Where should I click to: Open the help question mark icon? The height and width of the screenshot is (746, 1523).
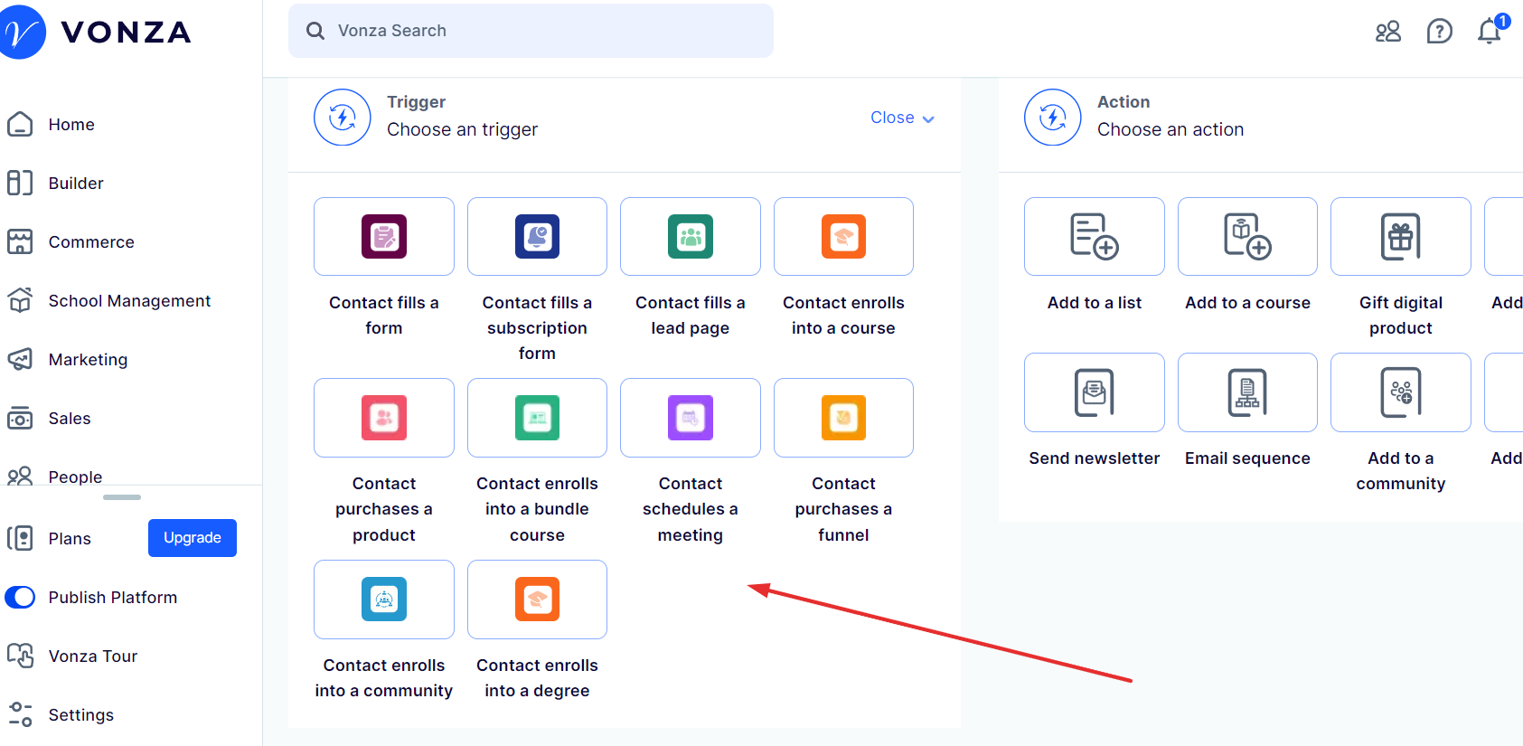pos(1439,32)
